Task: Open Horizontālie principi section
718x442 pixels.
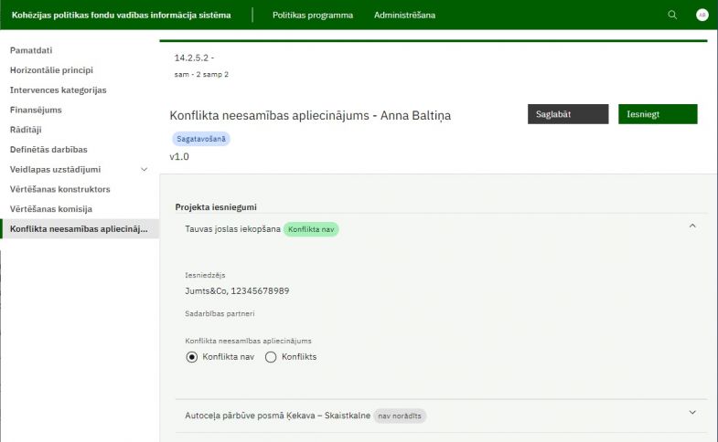Action: (51, 69)
